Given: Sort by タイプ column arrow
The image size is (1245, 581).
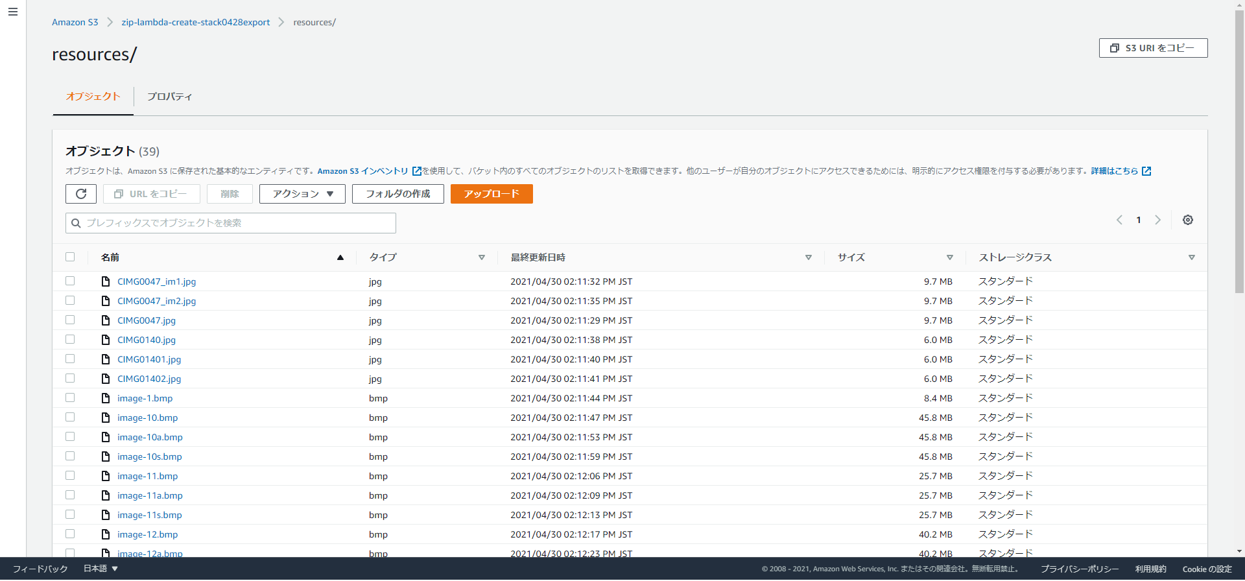Looking at the screenshot, I should (x=482, y=257).
